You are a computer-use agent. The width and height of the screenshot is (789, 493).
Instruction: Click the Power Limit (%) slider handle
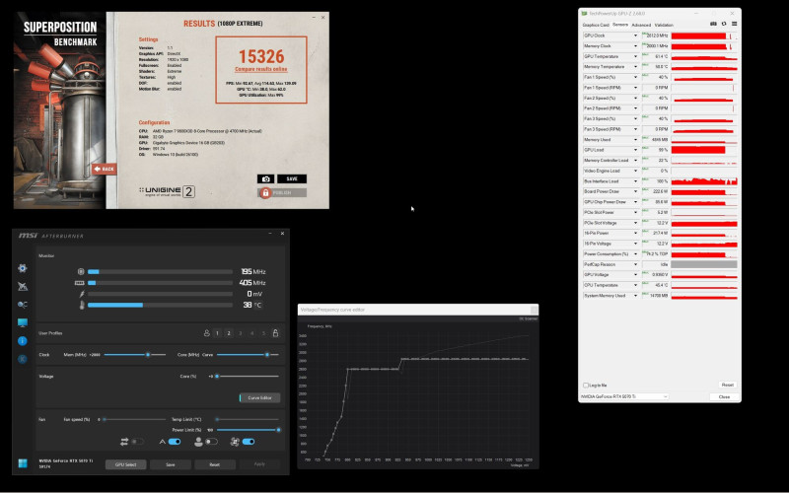(278, 430)
